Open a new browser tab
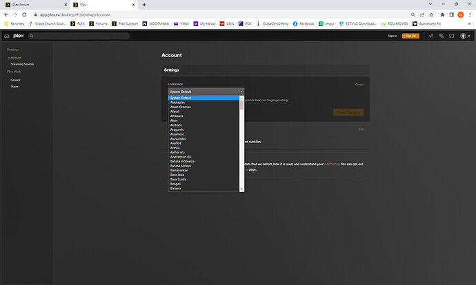The height and width of the screenshot is (285, 476). [144, 5]
